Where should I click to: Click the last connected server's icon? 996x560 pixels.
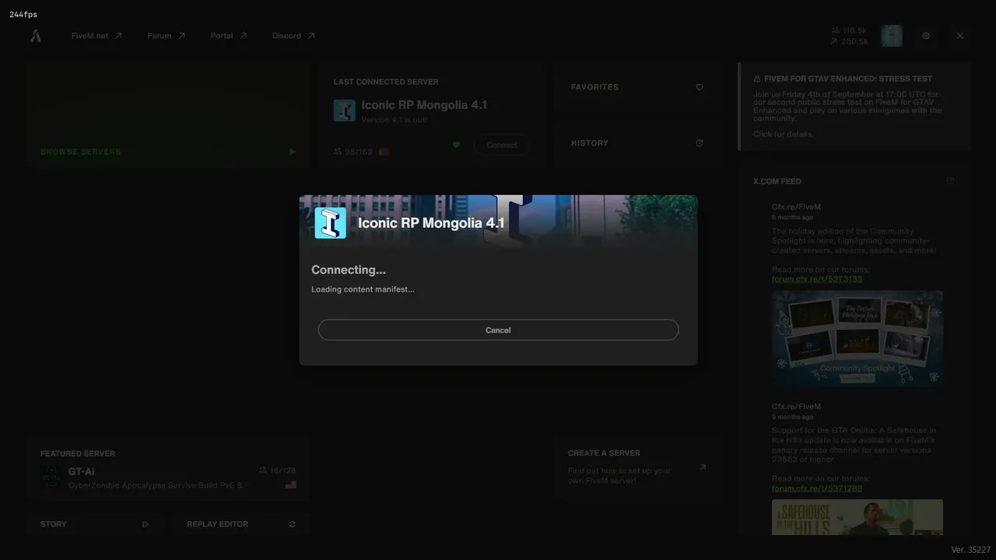345,110
